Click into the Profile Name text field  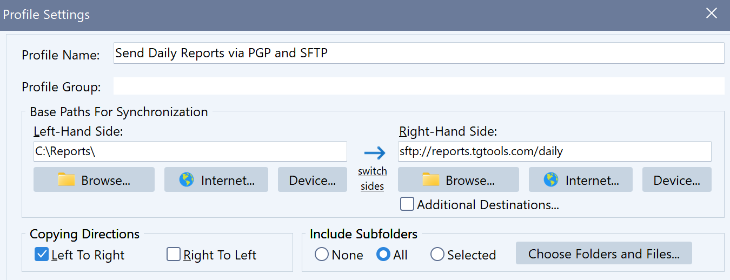pos(418,53)
